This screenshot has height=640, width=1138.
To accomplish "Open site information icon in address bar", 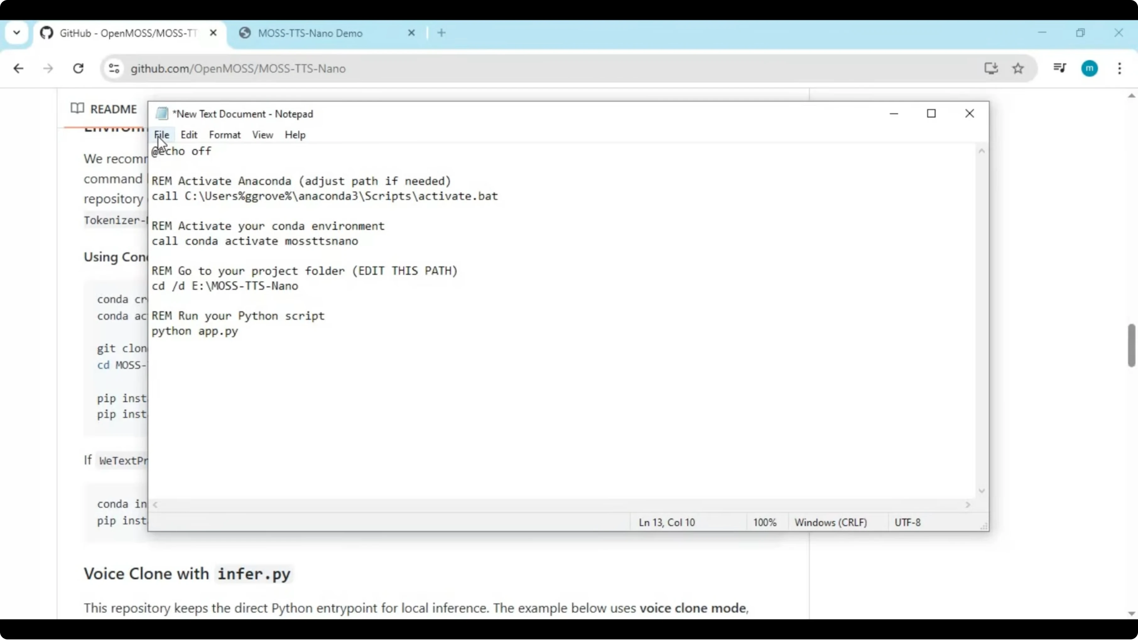I will click(114, 68).
